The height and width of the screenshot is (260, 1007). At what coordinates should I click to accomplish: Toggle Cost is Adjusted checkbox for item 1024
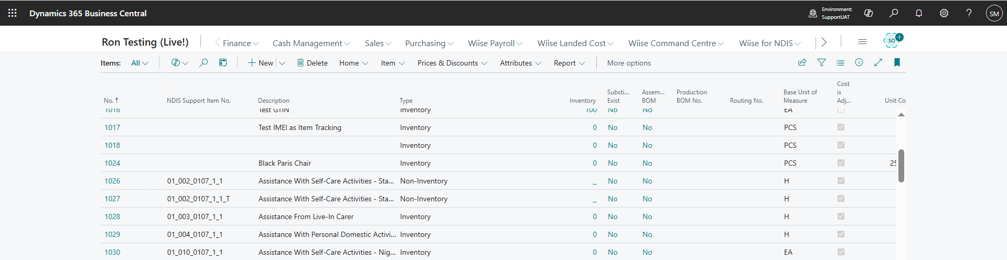click(x=841, y=162)
